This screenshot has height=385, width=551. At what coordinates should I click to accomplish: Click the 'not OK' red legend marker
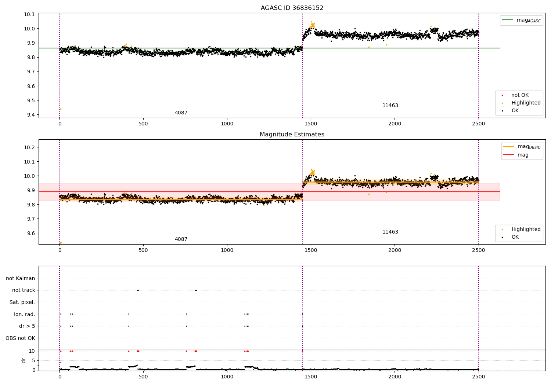502,95
